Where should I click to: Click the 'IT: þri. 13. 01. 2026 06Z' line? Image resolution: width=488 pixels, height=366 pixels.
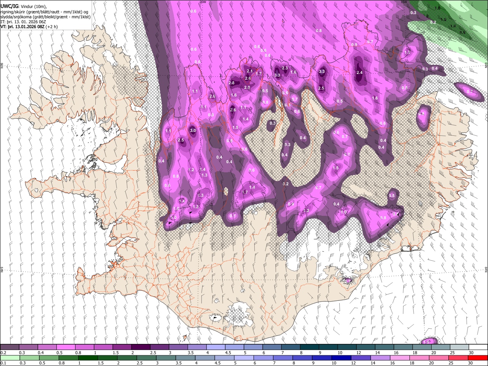point(24,22)
